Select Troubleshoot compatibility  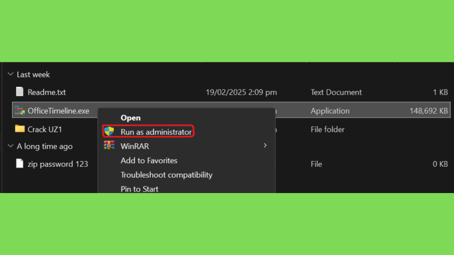(167, 174)
